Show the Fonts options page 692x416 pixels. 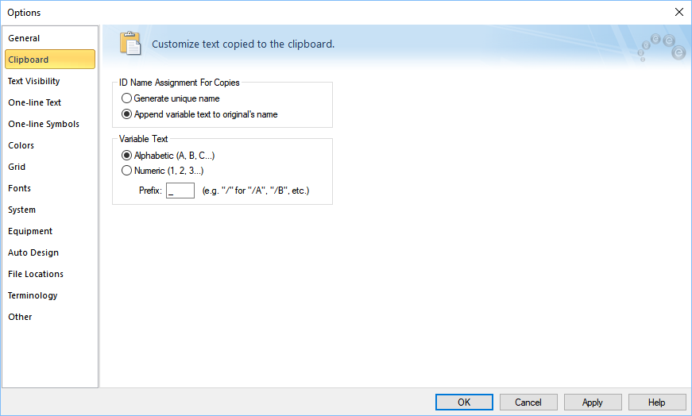pos(20,188)
